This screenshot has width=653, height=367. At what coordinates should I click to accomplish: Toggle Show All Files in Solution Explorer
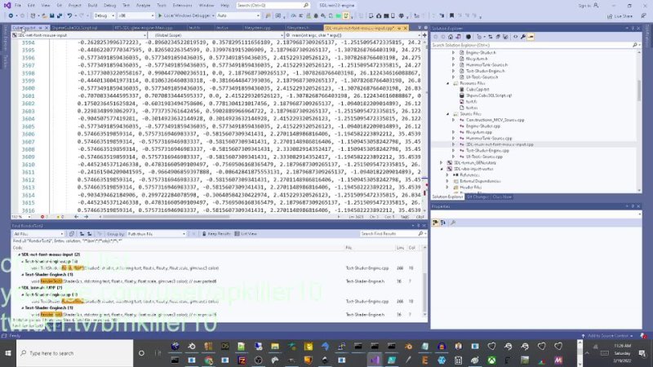pyautogui.click(x=505, y=37)
